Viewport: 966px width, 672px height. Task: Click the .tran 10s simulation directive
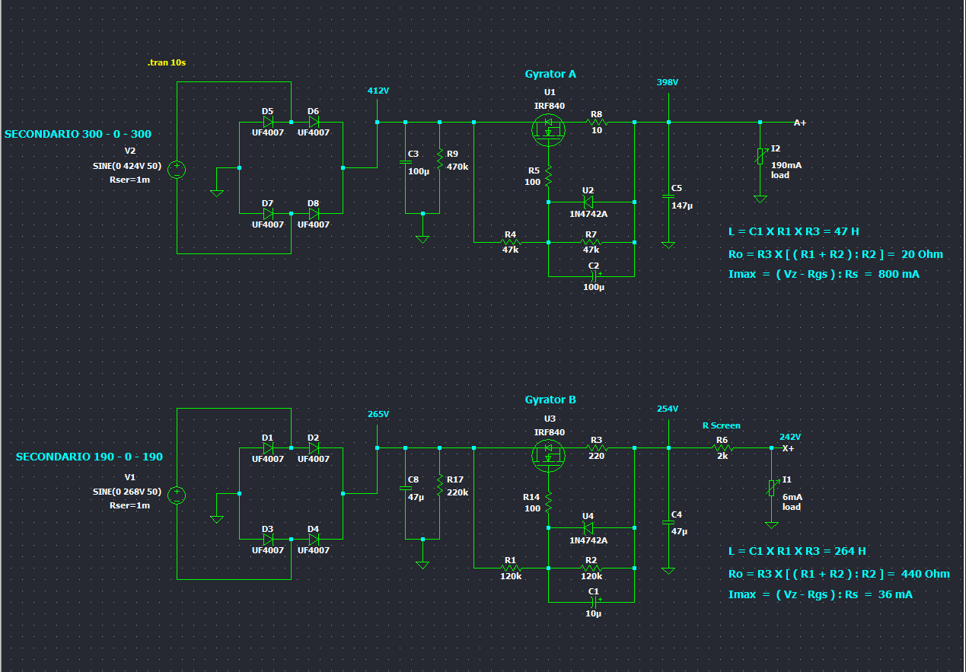167,63
